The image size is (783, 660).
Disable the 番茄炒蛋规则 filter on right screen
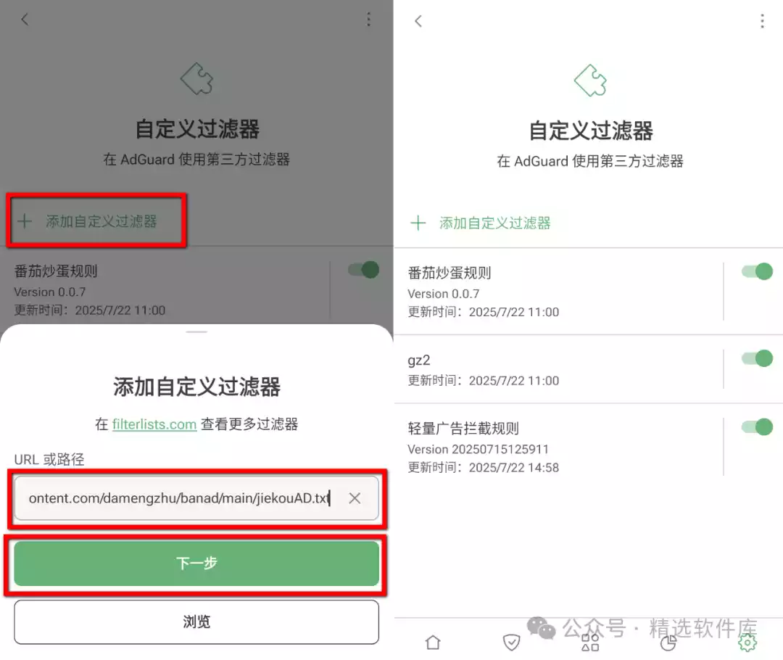pos(757,272)
